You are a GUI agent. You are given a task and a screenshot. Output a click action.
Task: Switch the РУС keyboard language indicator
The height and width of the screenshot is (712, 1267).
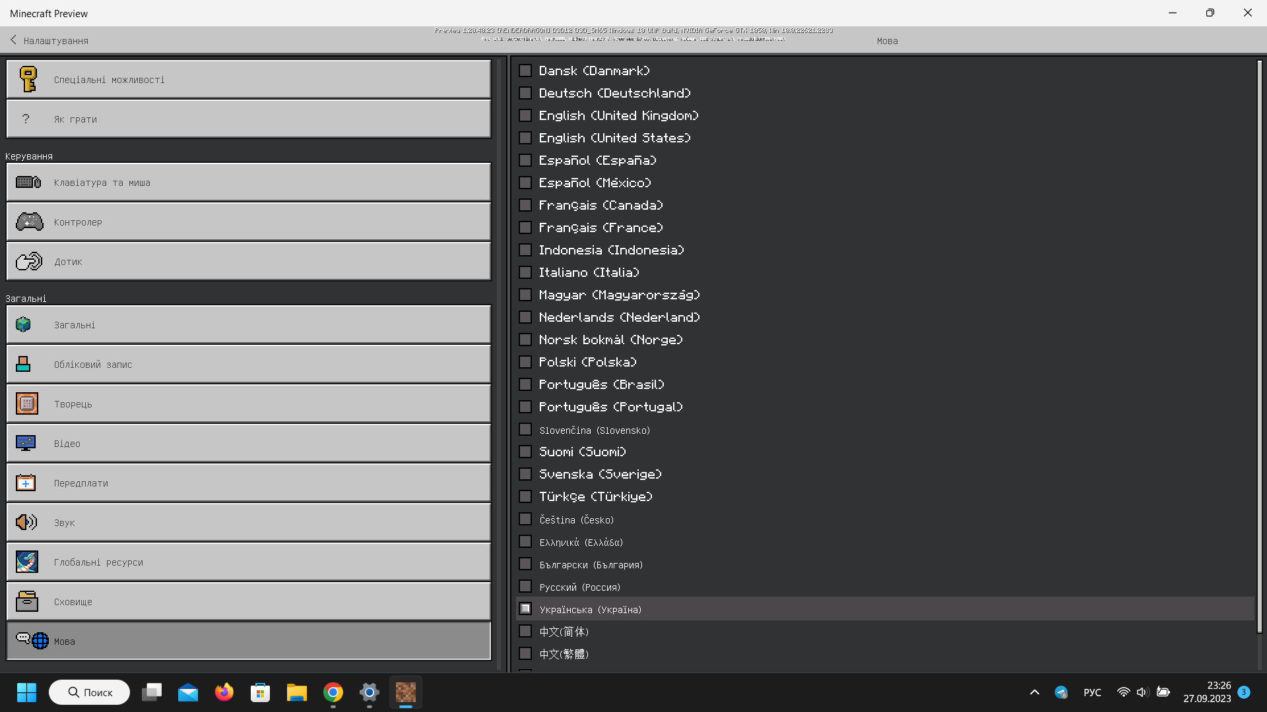[x=1092, y=692]
